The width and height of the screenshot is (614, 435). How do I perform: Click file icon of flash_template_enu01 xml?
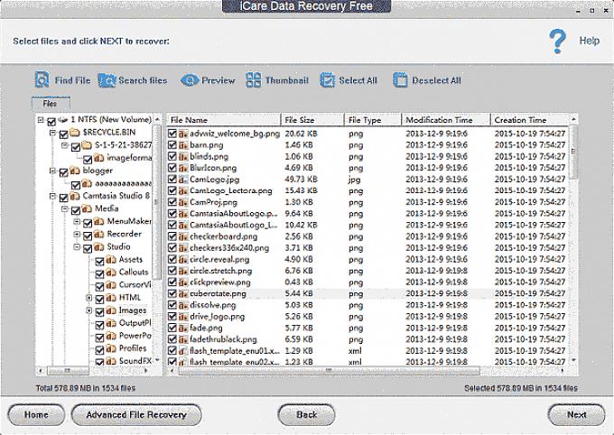tap(183, 351)
